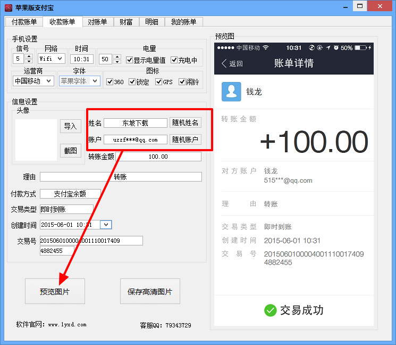This screenshot has width=396, height=345.
Task: Click the 交易号 second field 4882455
Action: [57, 251]
